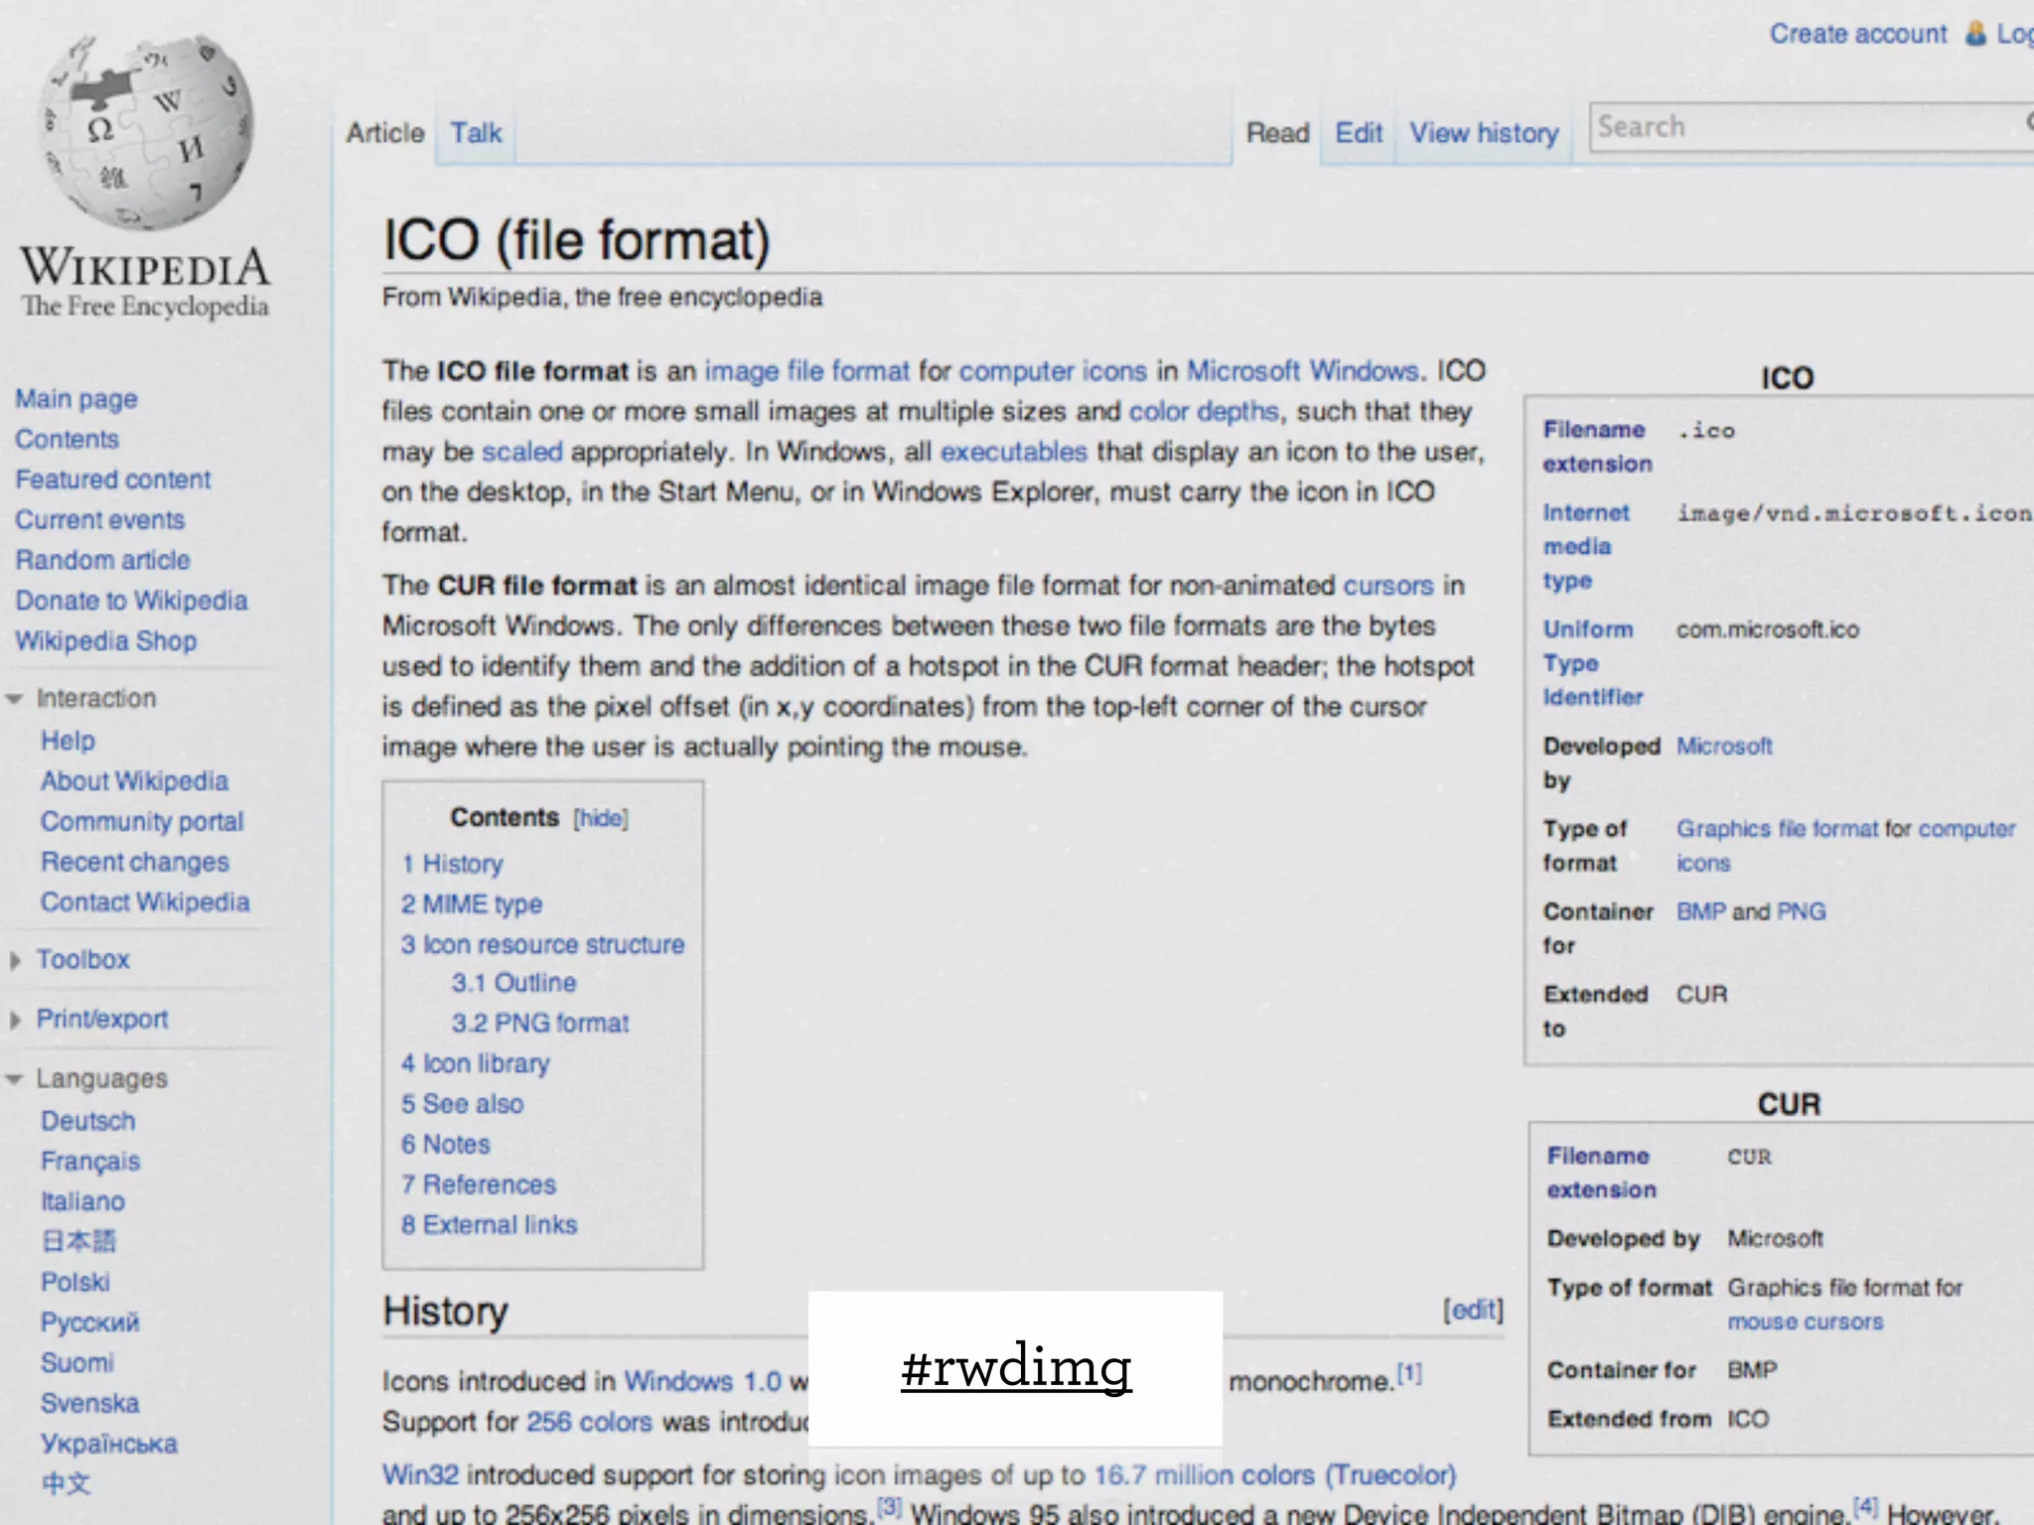Open Donate to Wikipedia link
The height and width of the screenshot is (1525, 2034).
(x=131, y=601)
